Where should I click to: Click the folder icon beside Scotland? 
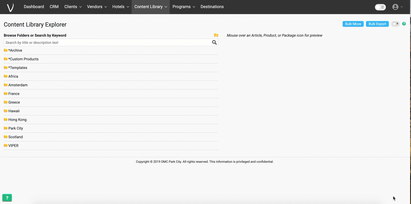(x=5, y=137)
